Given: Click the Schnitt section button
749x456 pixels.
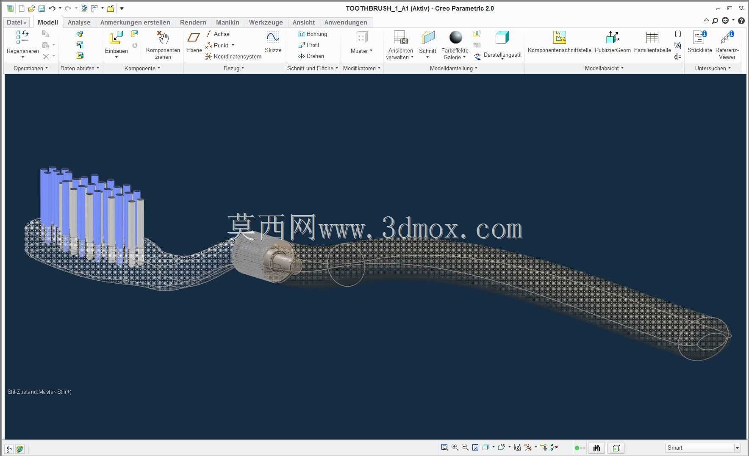Looking at the screenshot, I should click(x=427, y=45).
